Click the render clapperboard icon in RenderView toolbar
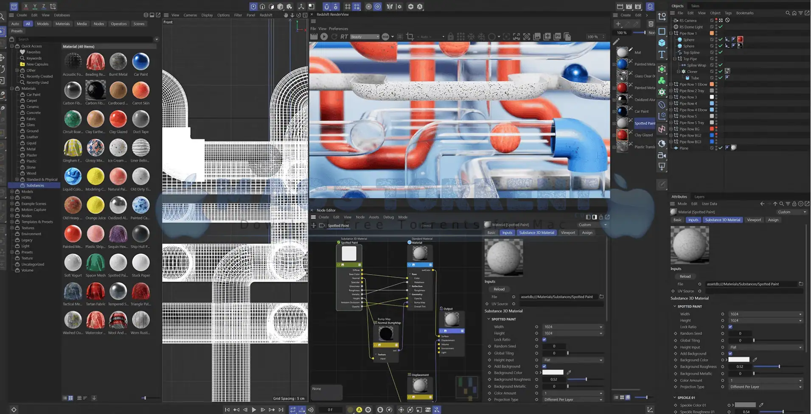 pos(314,36)
